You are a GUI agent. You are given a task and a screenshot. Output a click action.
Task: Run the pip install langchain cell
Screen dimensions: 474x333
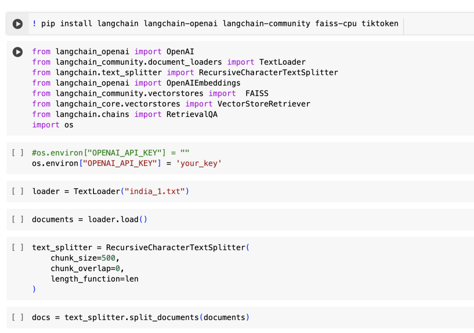tap(18, 24)
